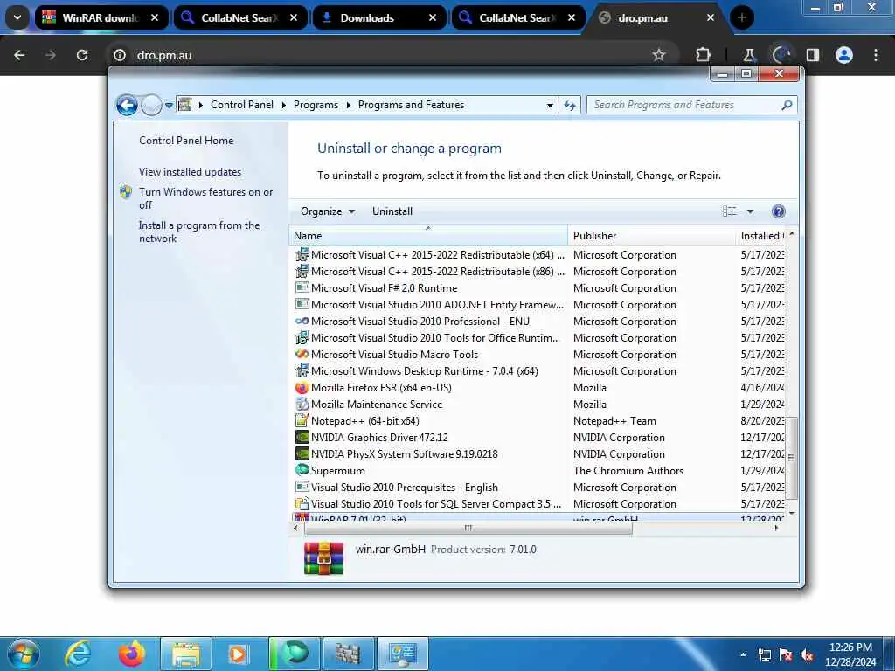
Task: Open the Windows Start button
Action: pos(23,654)
